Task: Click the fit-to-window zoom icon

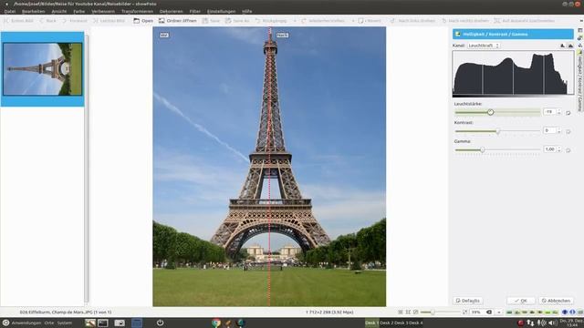Action: pyautogui.click(x=408, y=313)
